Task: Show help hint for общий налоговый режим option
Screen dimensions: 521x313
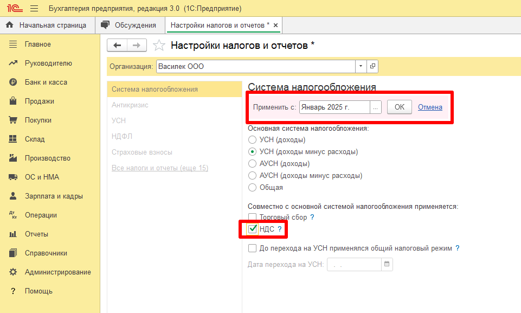Action: pos(457,248)
